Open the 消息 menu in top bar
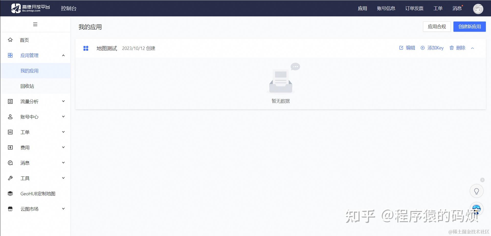 (x=457, y=8)
